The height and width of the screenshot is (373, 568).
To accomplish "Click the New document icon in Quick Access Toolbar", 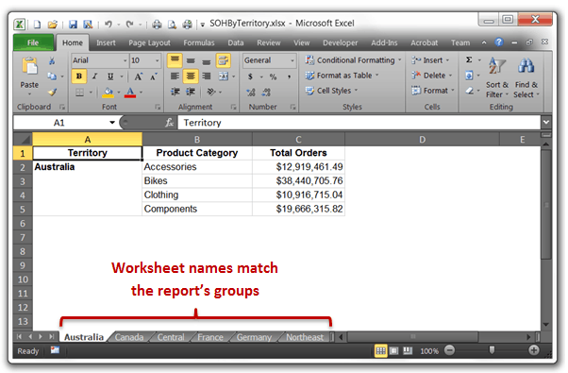I will [37, 25].
